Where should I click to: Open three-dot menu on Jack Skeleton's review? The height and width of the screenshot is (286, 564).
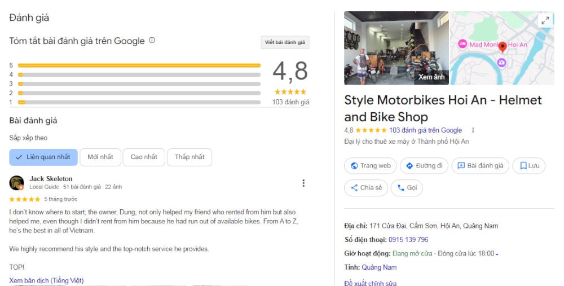pos(303,183)
